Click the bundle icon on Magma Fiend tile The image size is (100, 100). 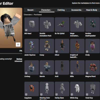coord(87,73)
